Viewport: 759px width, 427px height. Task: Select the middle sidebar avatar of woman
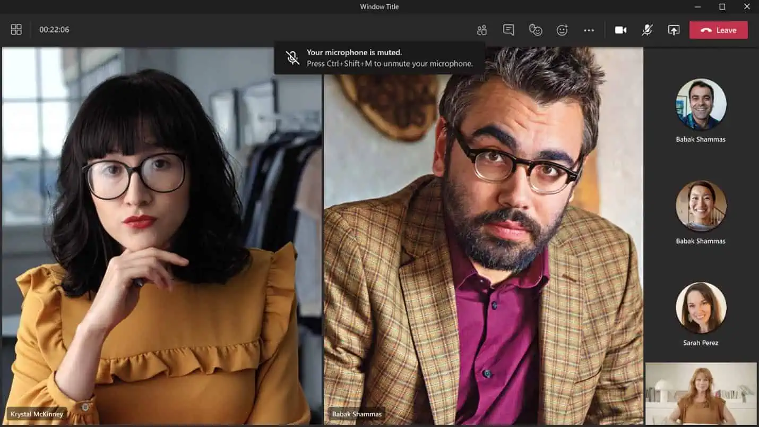click(x=701, y=206)
